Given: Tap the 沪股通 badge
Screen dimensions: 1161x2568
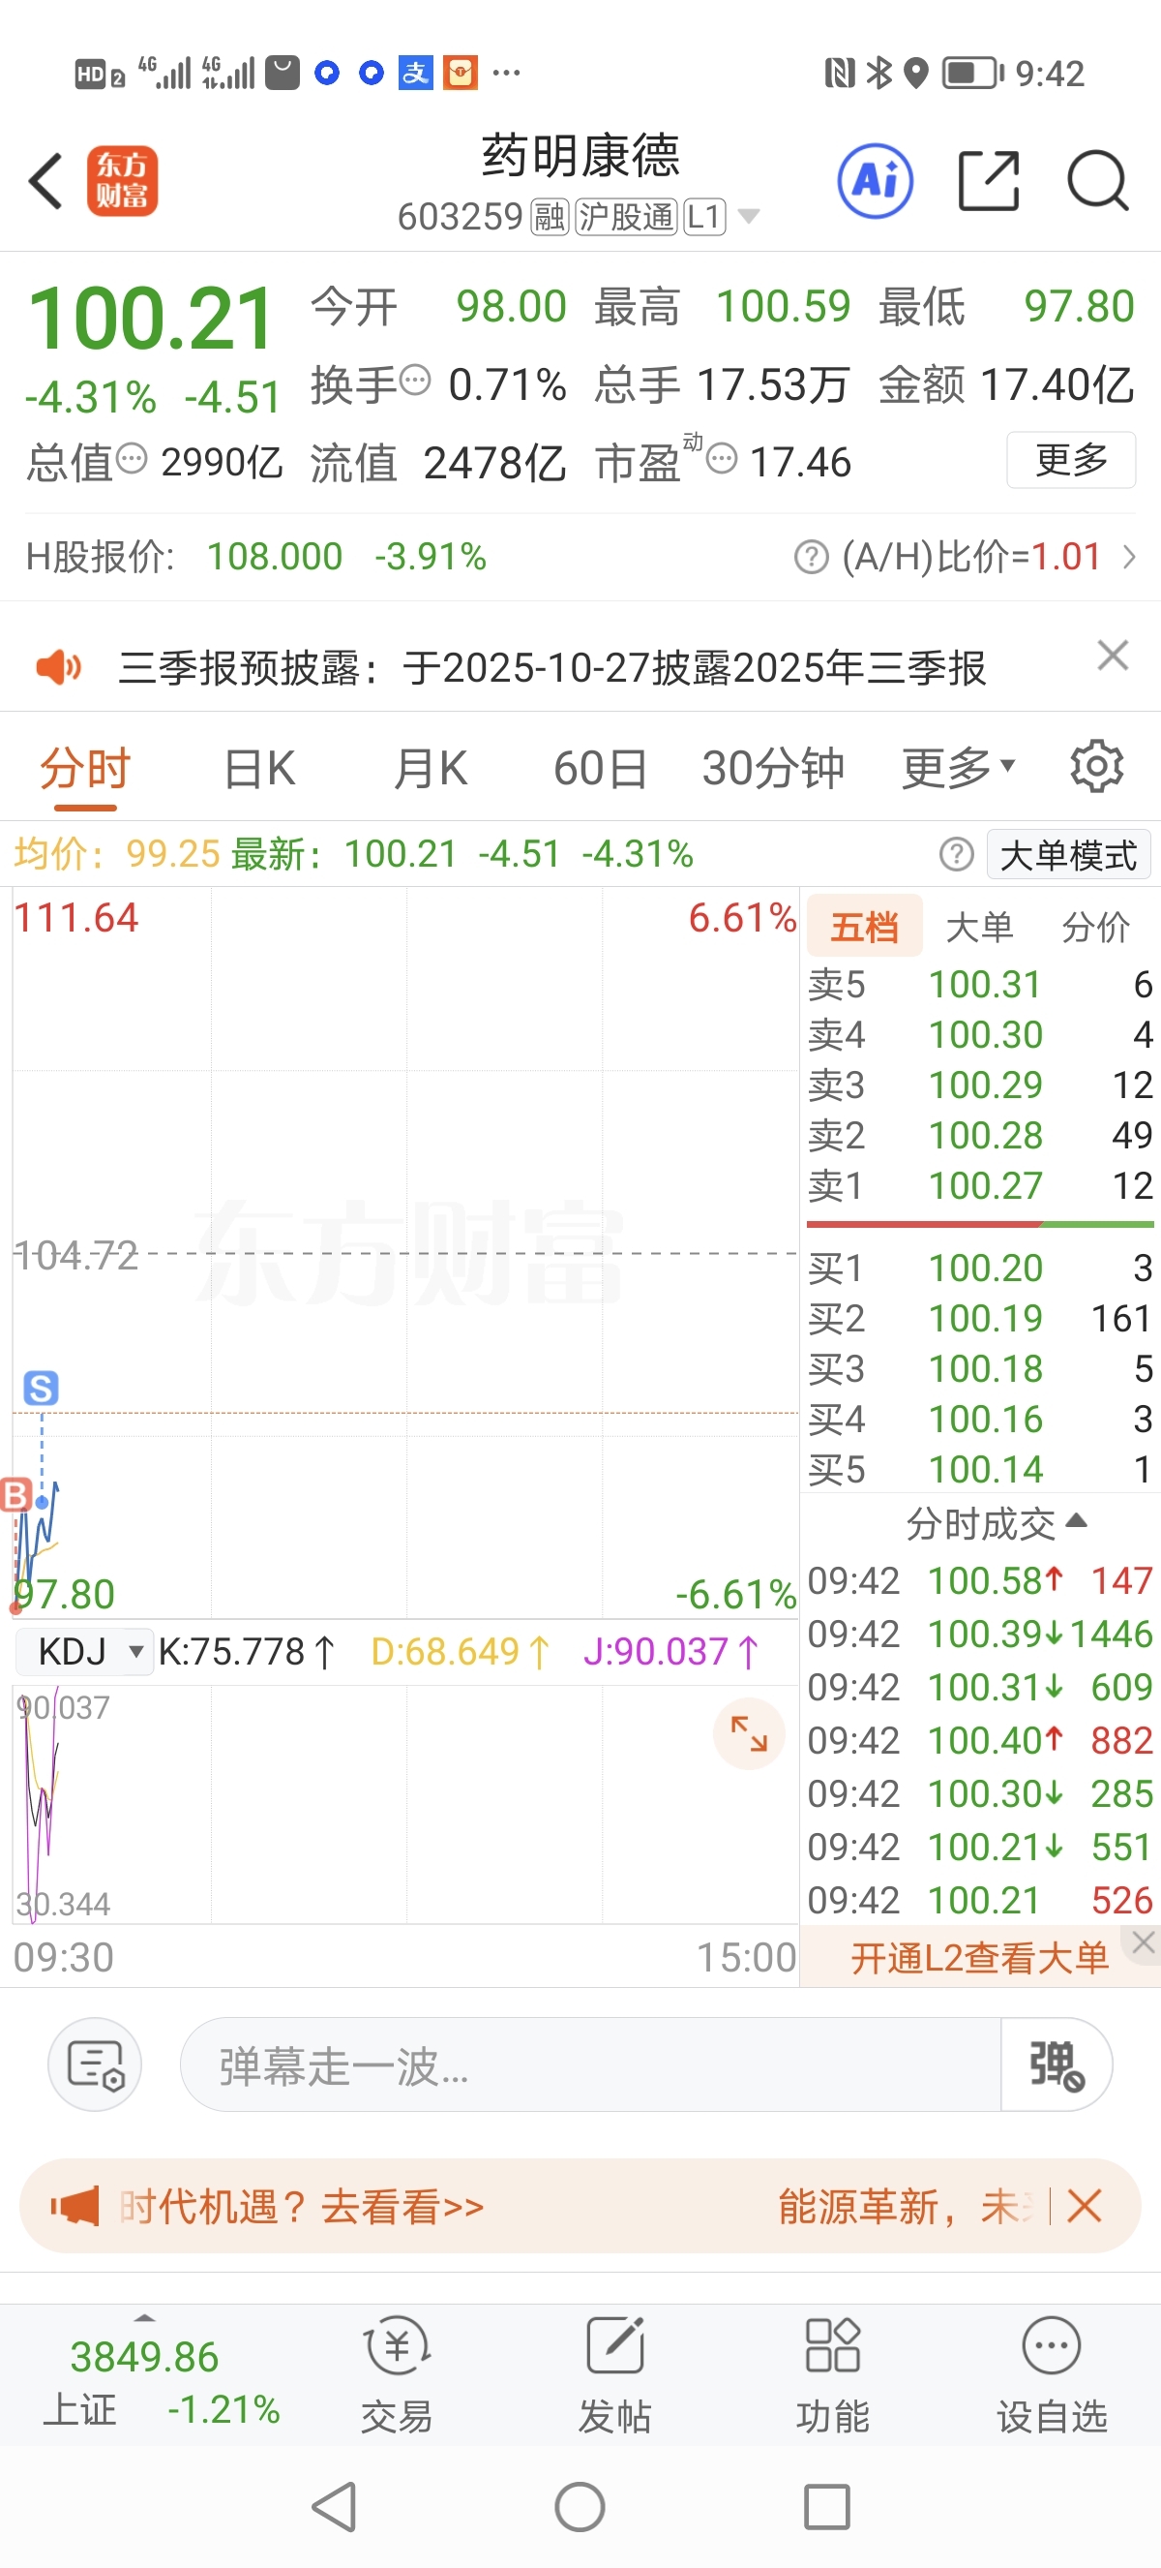Looking at the screenshot, I should pos(626,216).
